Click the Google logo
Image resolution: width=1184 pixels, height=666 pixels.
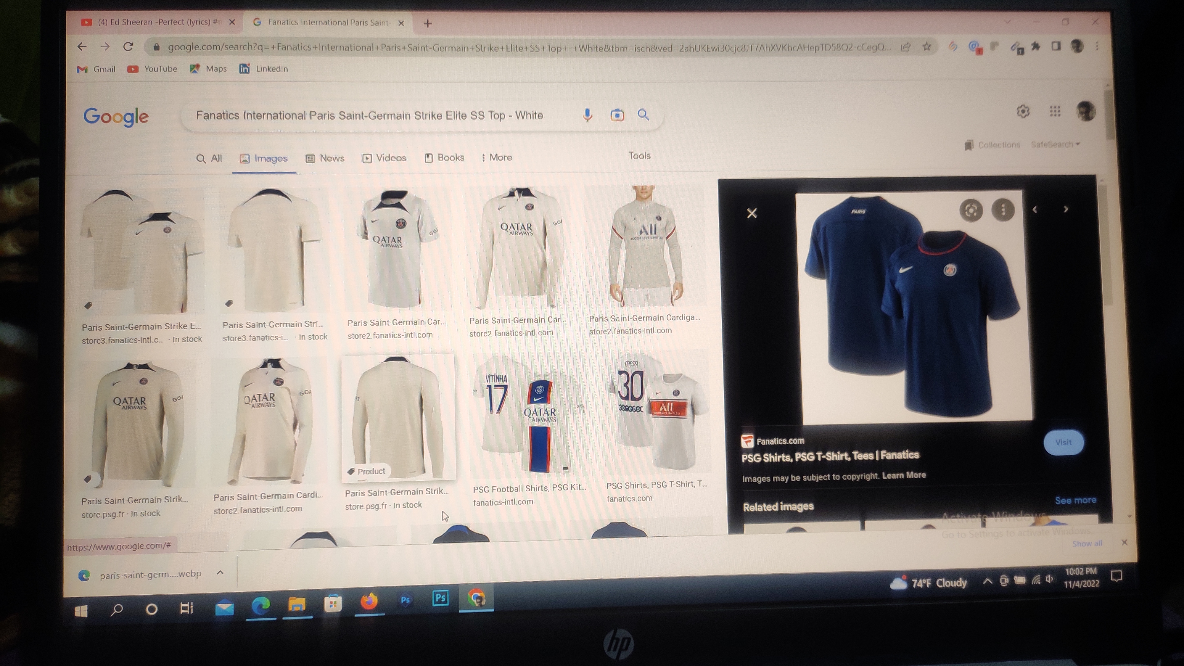(116, 117)
